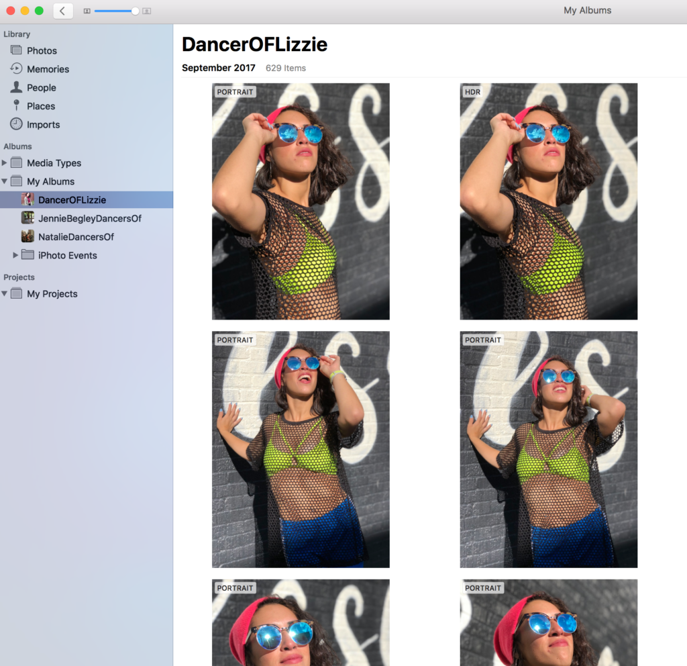The width and height of the screenshot is (687, 666).
Task: Click the September 2017 date label
Action: (219, 68)
